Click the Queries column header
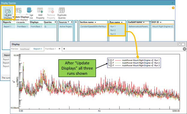Image resolution: width=187 pixels, height=114 pixels. tap(48, 22)
